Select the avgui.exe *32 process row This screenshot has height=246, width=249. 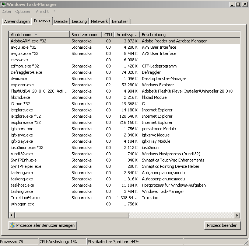[x=124, y=47]
